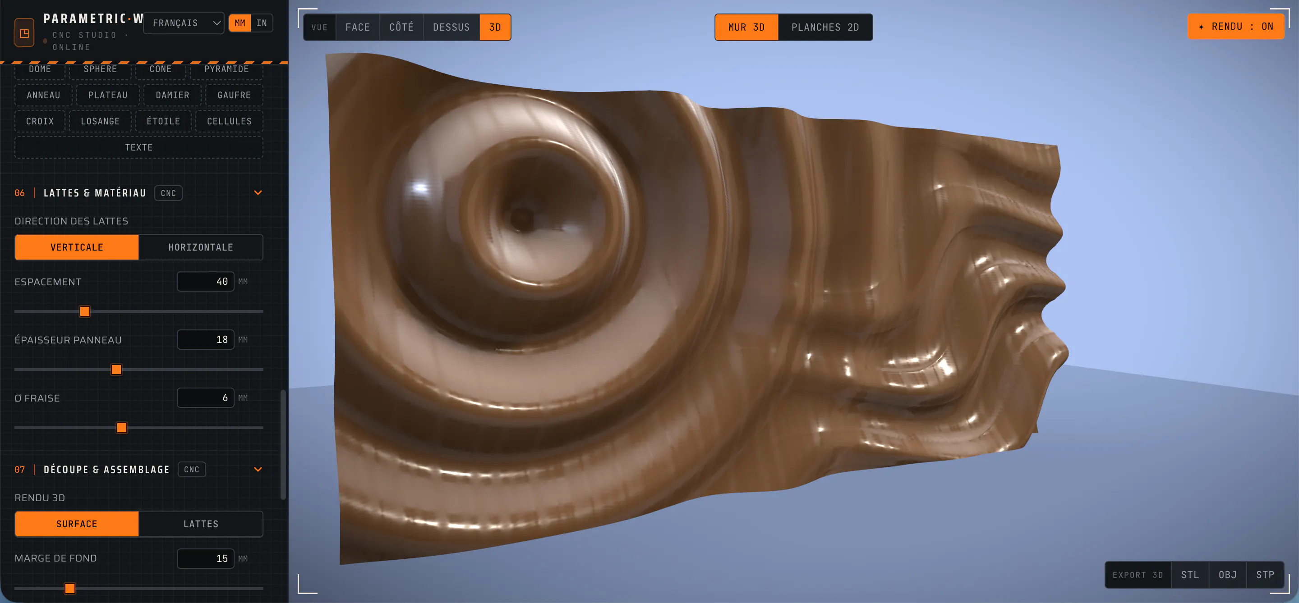Choose the Étoile shape preset

(163, 121)
